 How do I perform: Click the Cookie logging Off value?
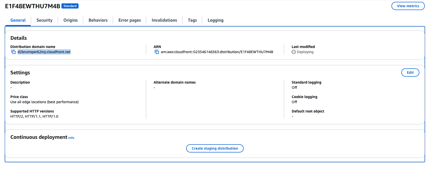click(294, 102)
